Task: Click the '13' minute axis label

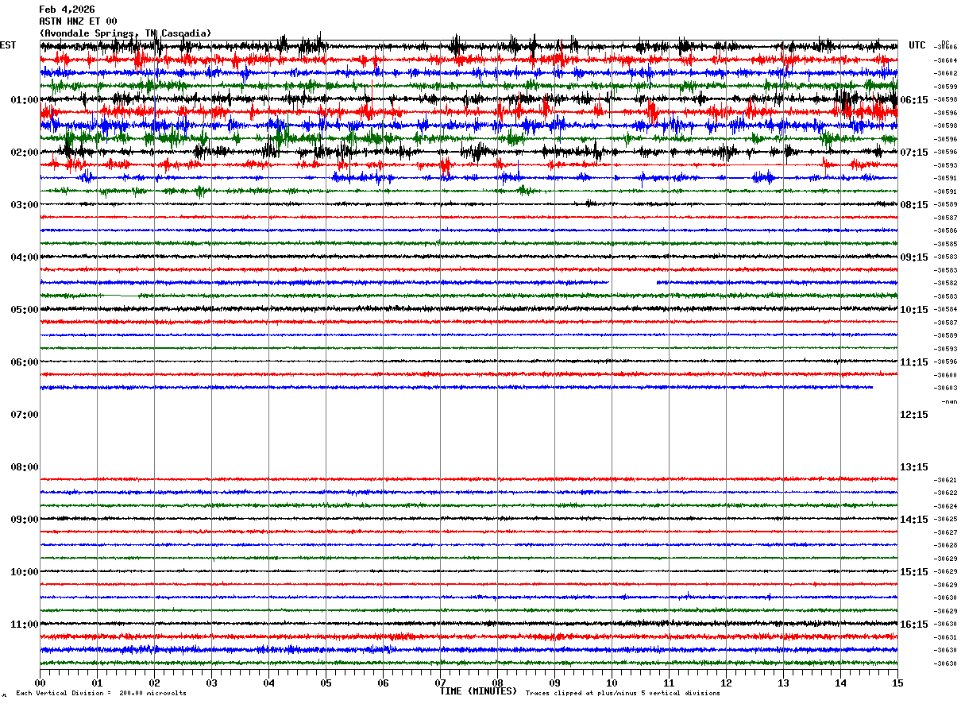Action: [x=783, y=683]
